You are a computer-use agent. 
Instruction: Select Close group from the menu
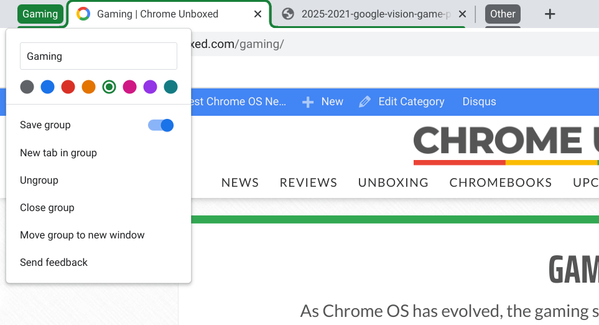point(98,207)
